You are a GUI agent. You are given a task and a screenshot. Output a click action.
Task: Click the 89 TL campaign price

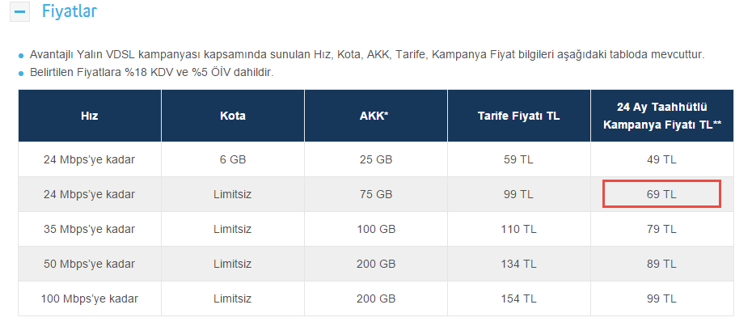(x=662, y=264)
